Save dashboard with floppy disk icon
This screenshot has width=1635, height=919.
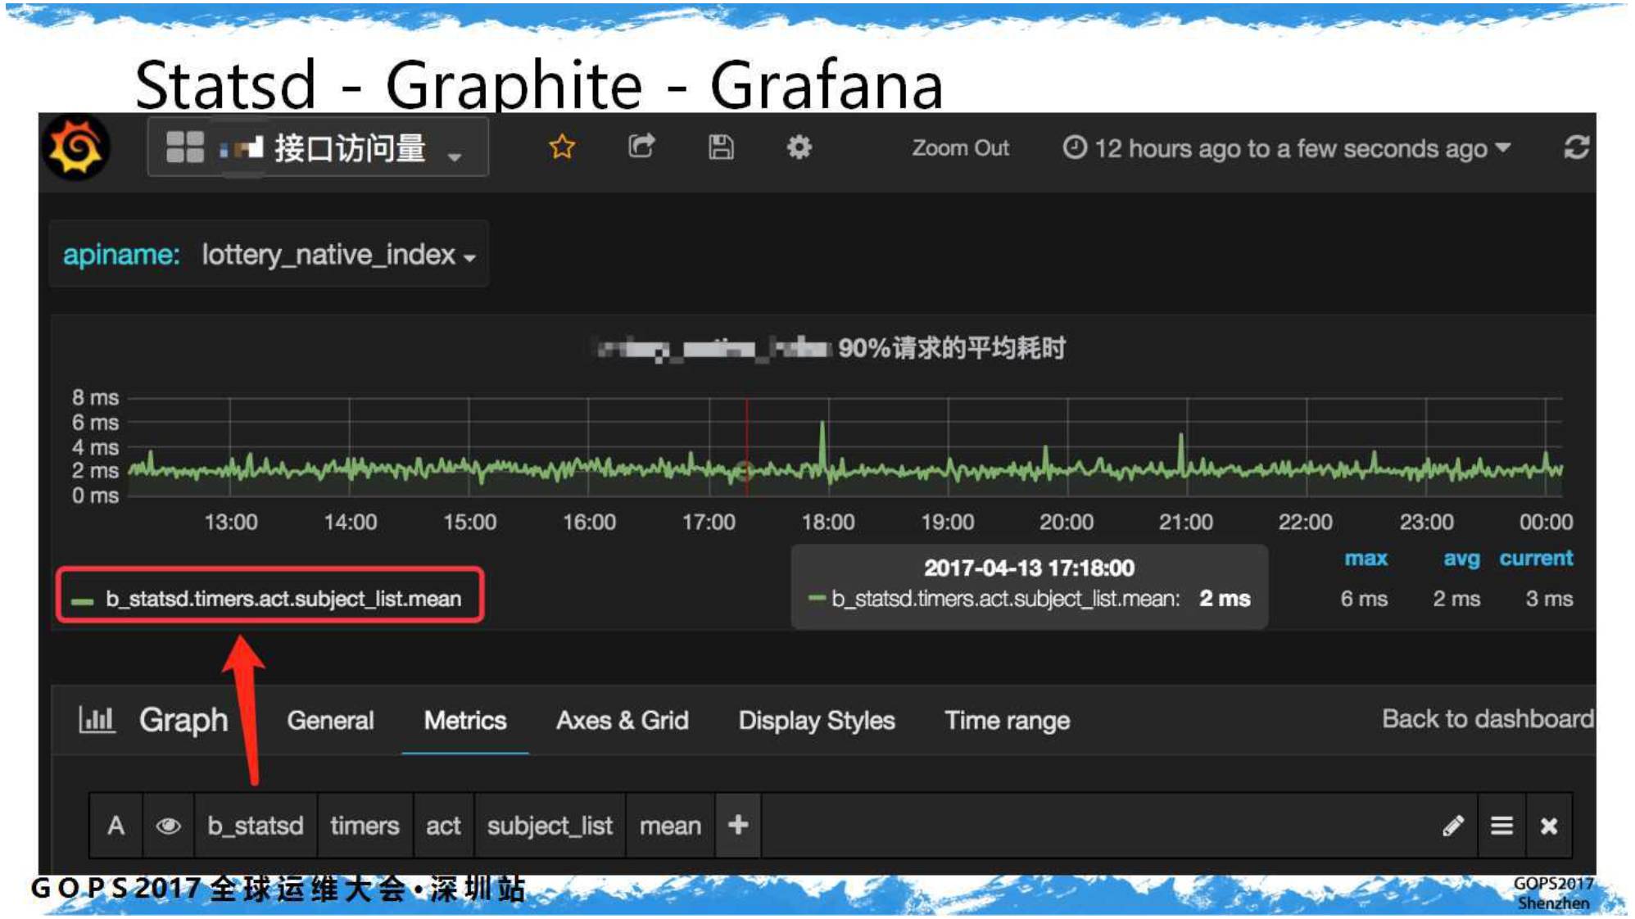pyautogui.click(x=720, y=147)
